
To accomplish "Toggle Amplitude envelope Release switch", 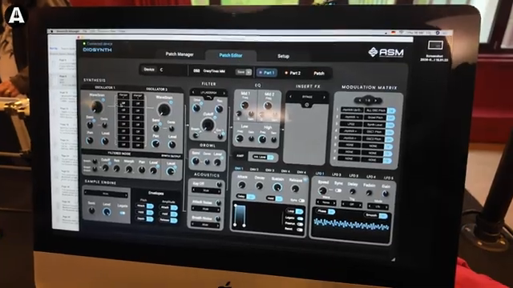I will (174, 221).
